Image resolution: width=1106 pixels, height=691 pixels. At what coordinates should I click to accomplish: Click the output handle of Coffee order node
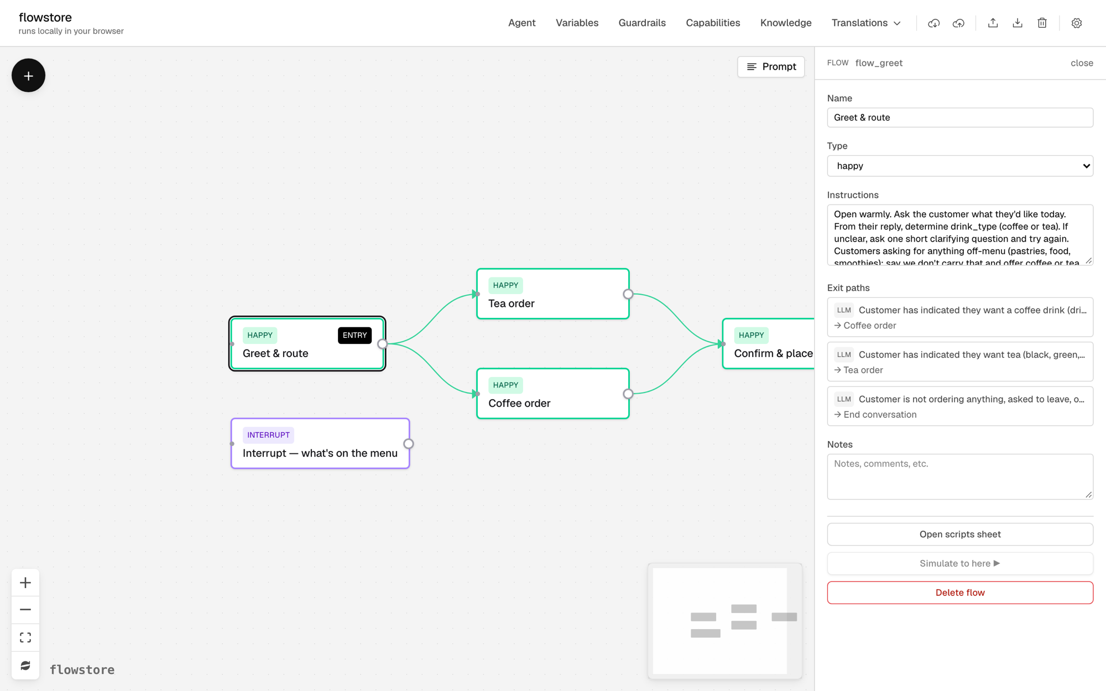click(x=628, y=394)
